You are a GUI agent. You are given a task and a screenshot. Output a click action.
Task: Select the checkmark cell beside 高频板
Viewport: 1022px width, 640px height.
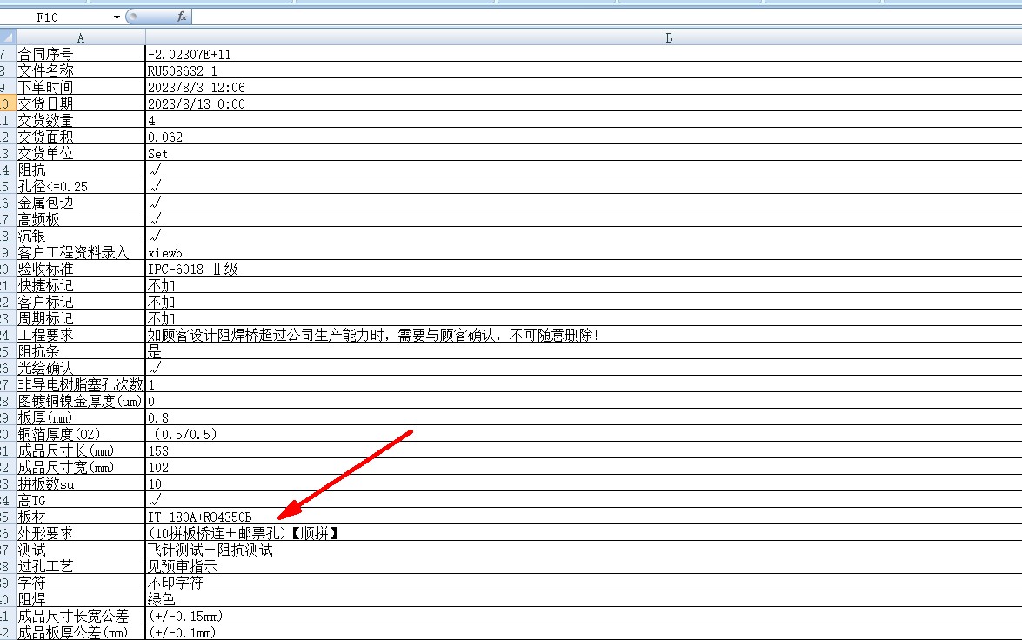(584, 219)
